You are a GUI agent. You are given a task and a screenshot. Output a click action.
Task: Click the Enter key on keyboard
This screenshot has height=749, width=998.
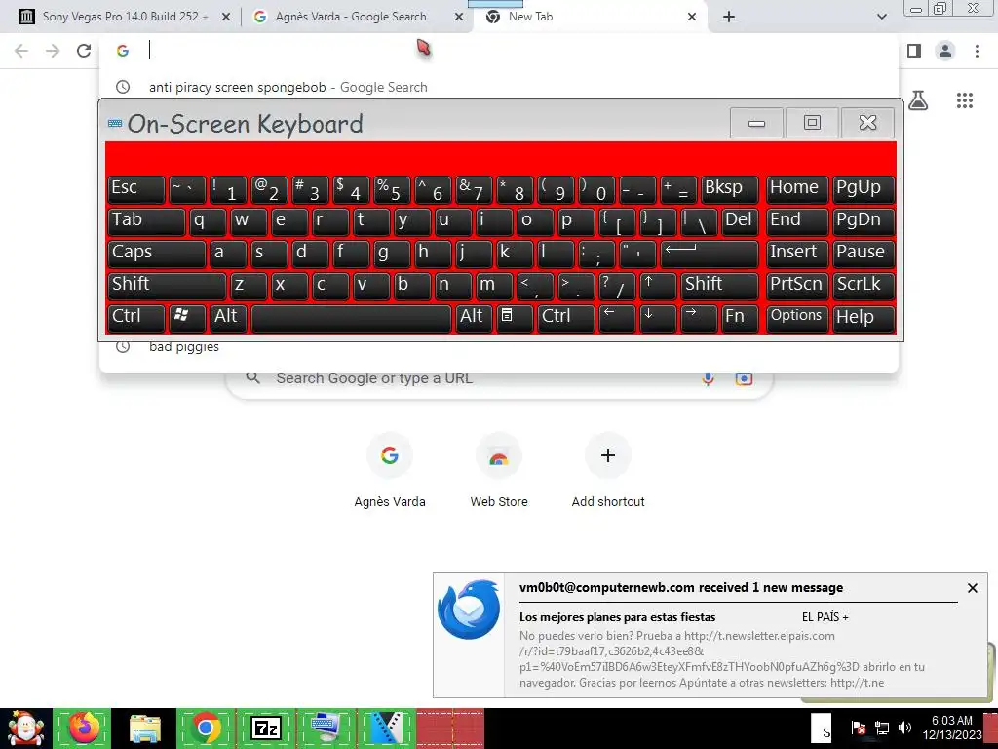pos(710,255)
